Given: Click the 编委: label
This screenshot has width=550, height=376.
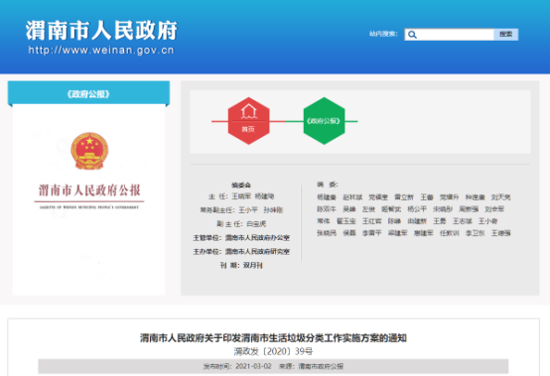Looking at the screenshot, I should pyautogui.click(x=328, y=185).
